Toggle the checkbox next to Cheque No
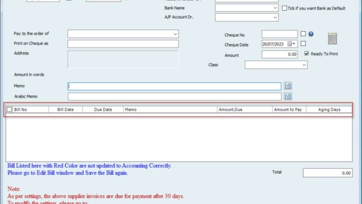This screenshot has width=362, height=204. point(303,34)
